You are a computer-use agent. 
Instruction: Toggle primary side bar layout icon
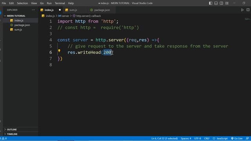[211, 3]
